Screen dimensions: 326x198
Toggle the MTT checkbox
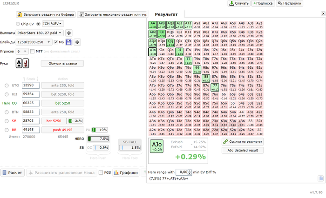click(32, 51)
